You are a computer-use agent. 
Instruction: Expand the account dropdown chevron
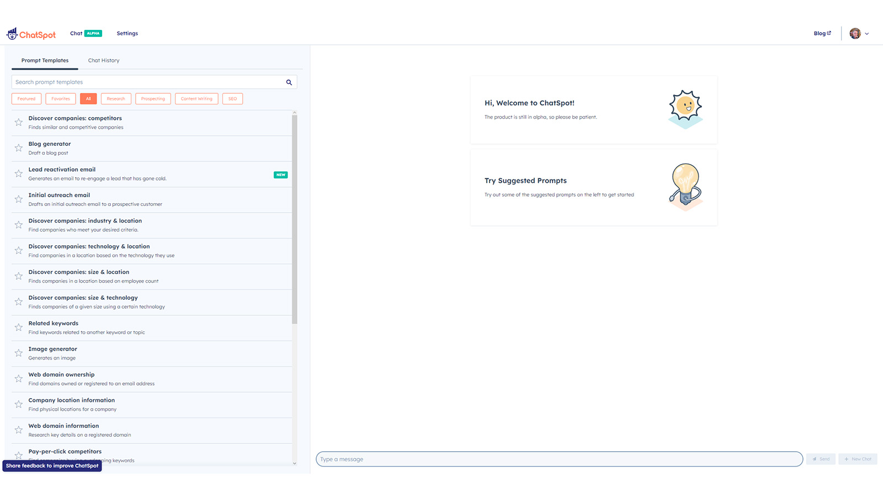pos(867,34)
